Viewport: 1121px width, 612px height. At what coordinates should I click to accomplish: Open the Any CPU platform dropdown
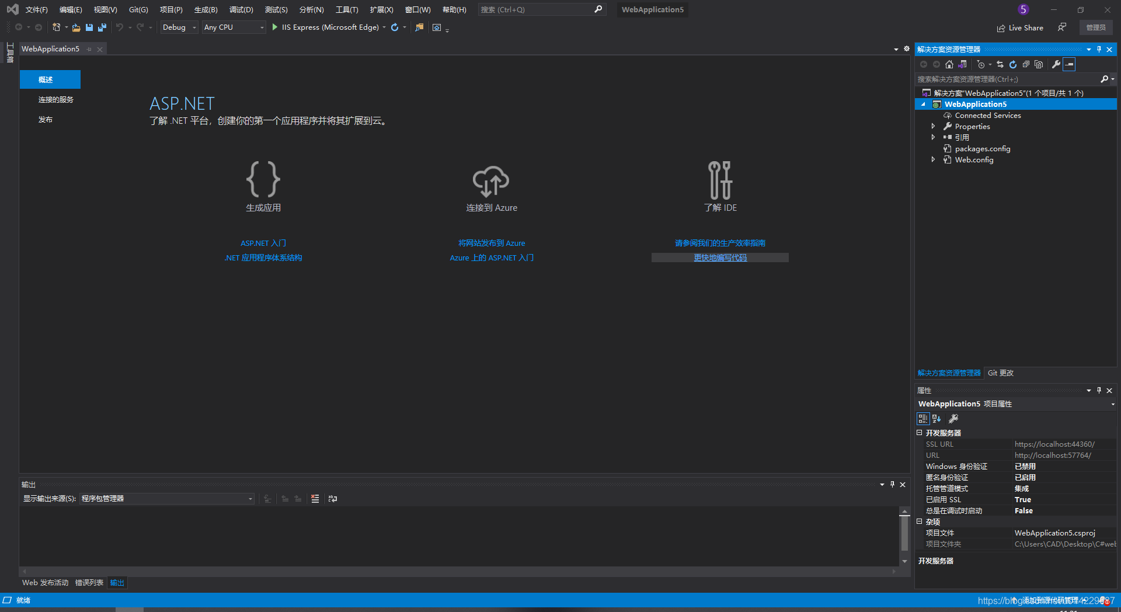click(262, 27)
